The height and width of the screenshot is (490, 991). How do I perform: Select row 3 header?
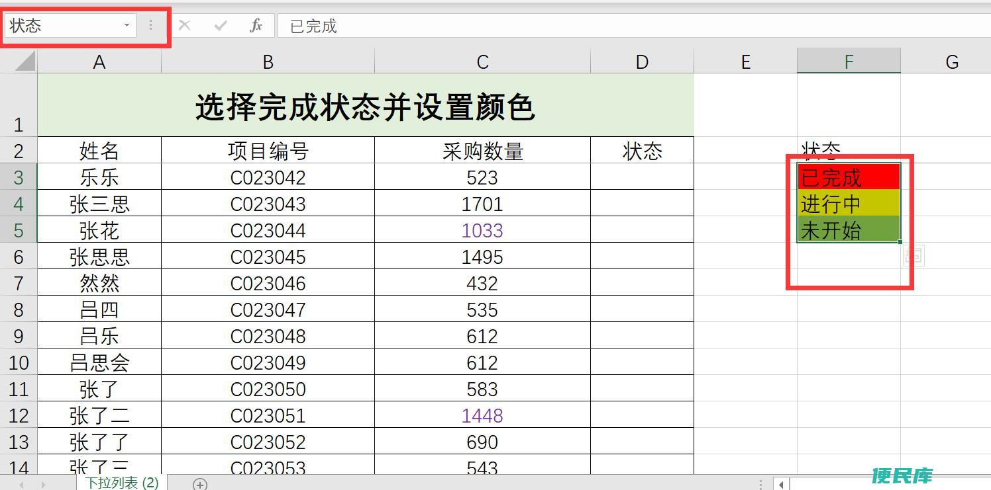point(19,177)
